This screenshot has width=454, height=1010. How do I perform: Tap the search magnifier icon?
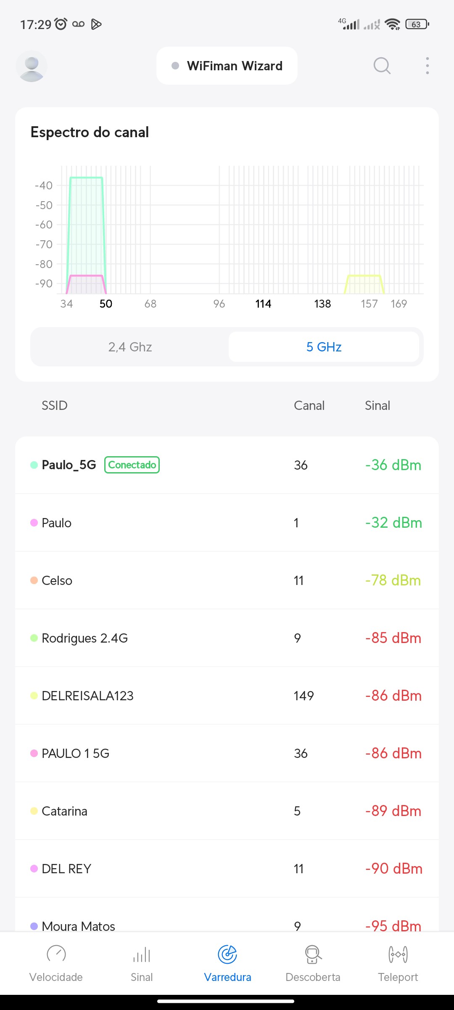click(382, 66)
